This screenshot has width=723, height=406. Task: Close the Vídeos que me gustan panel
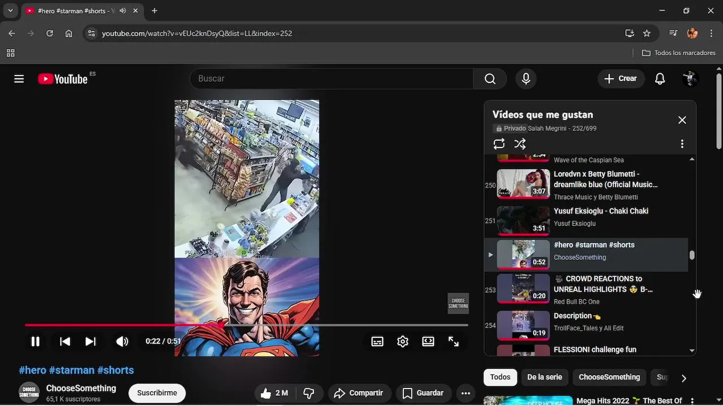682,120
